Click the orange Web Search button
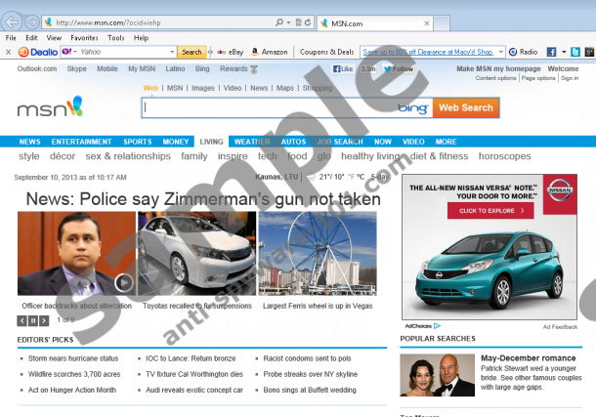Viewport: 596px width, 417px height. 465,107
